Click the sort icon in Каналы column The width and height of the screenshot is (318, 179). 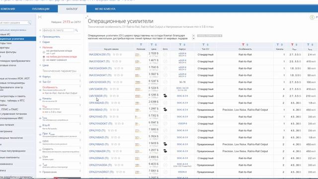click(x=282, y=45)
